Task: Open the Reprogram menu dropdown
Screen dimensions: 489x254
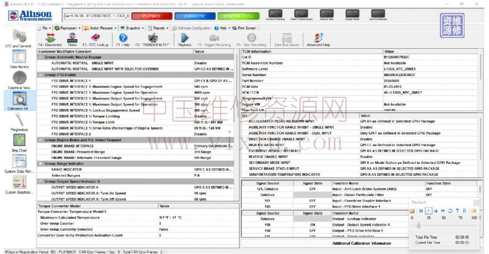Action: (67, 28)
